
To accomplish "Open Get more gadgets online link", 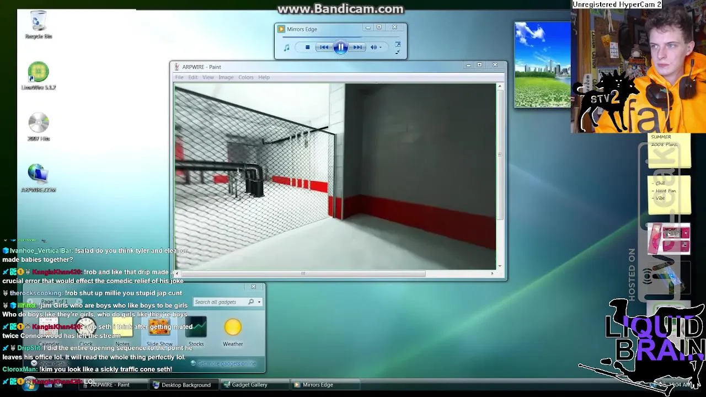I will tap(223, 363).
